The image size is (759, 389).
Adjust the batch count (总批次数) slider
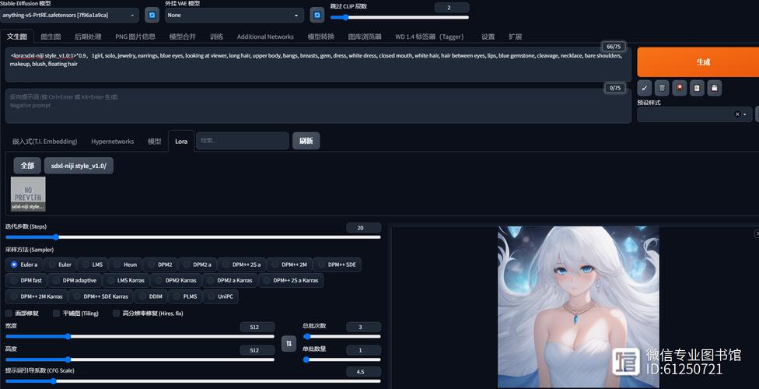click(x=341, y=336)
